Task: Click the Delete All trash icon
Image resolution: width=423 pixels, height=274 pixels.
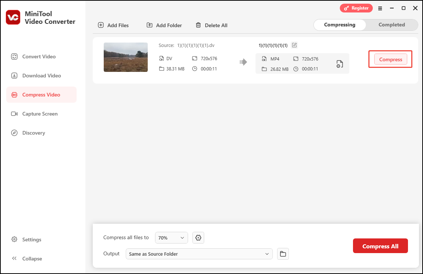Action: [x=198, y=25]
